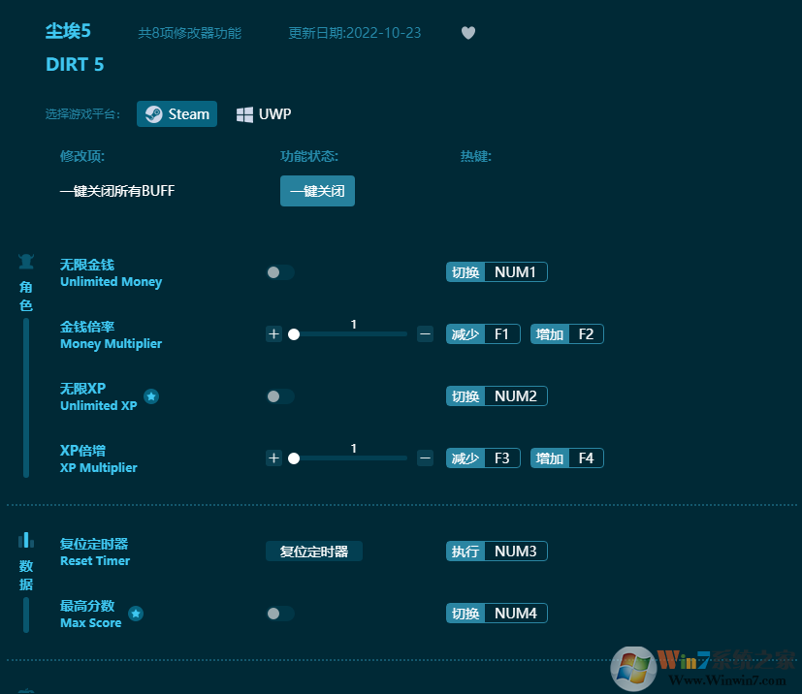
Task: Enable the Unlimited XP toggle
Action: pyautogui.click(x=279, y=395)
